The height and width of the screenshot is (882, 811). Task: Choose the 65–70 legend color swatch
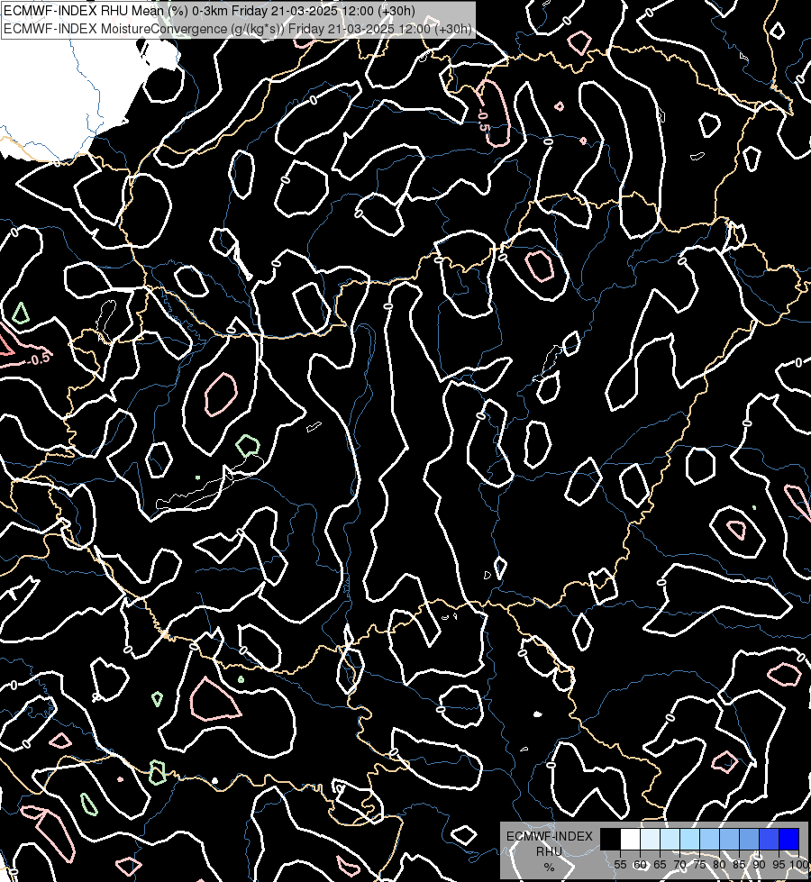(x=670, y=839)
